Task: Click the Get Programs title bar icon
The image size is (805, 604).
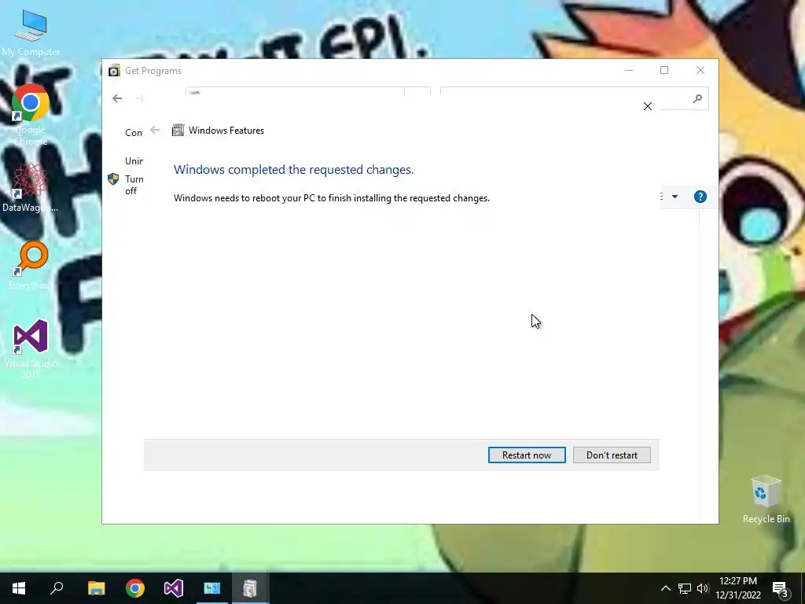Action: (114, 71)
